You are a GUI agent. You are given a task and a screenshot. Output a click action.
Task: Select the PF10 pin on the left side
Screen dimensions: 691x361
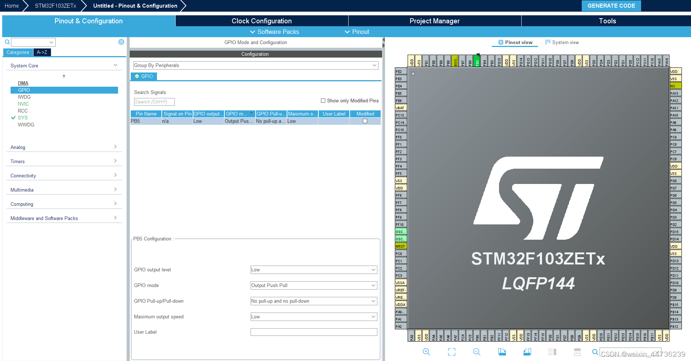click(401, 224)
